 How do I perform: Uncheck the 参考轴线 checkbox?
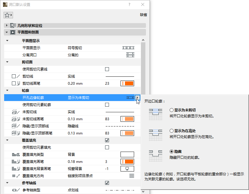[x=107, y=183]
